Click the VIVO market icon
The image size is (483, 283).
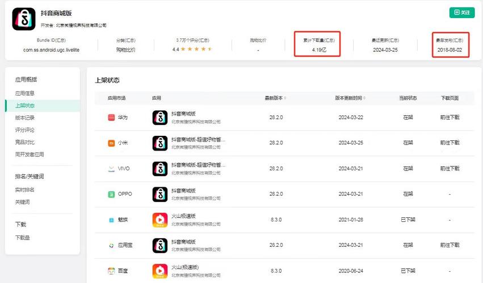111,169
